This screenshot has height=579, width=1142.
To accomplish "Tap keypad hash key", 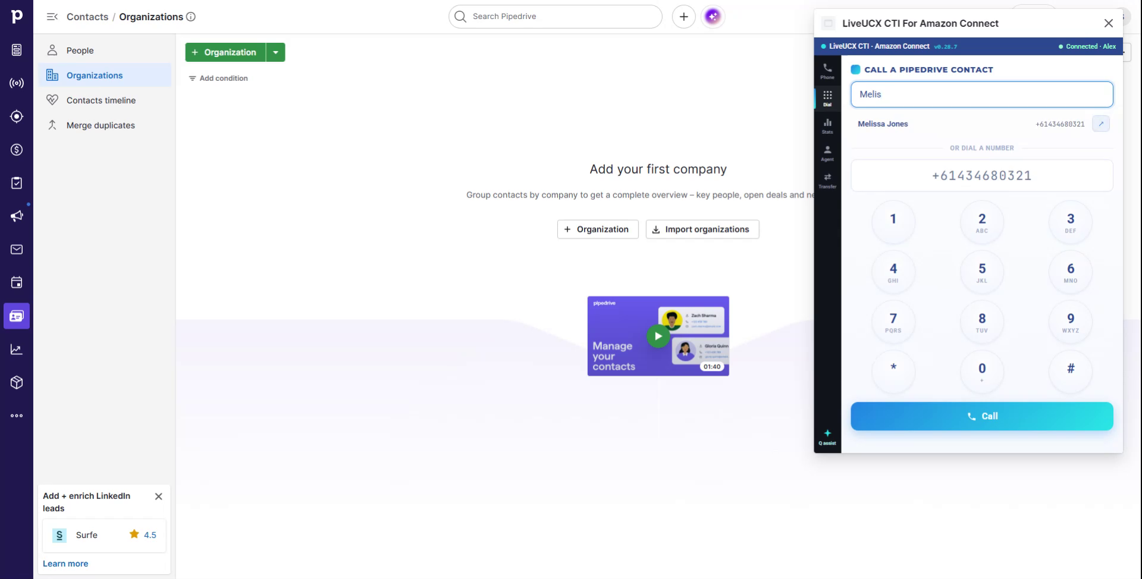I will (x=1070, y=372).
